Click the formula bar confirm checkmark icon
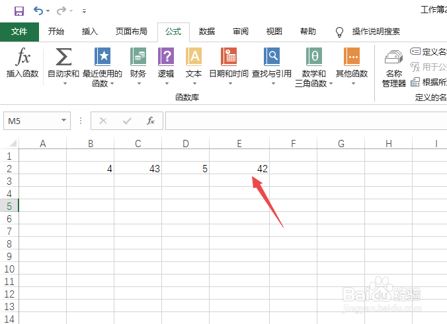 coord(127,121)
